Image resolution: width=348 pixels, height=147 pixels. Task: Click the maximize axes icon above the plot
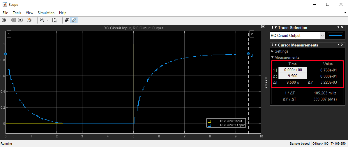pyautogui.click(x=263, y=26)
